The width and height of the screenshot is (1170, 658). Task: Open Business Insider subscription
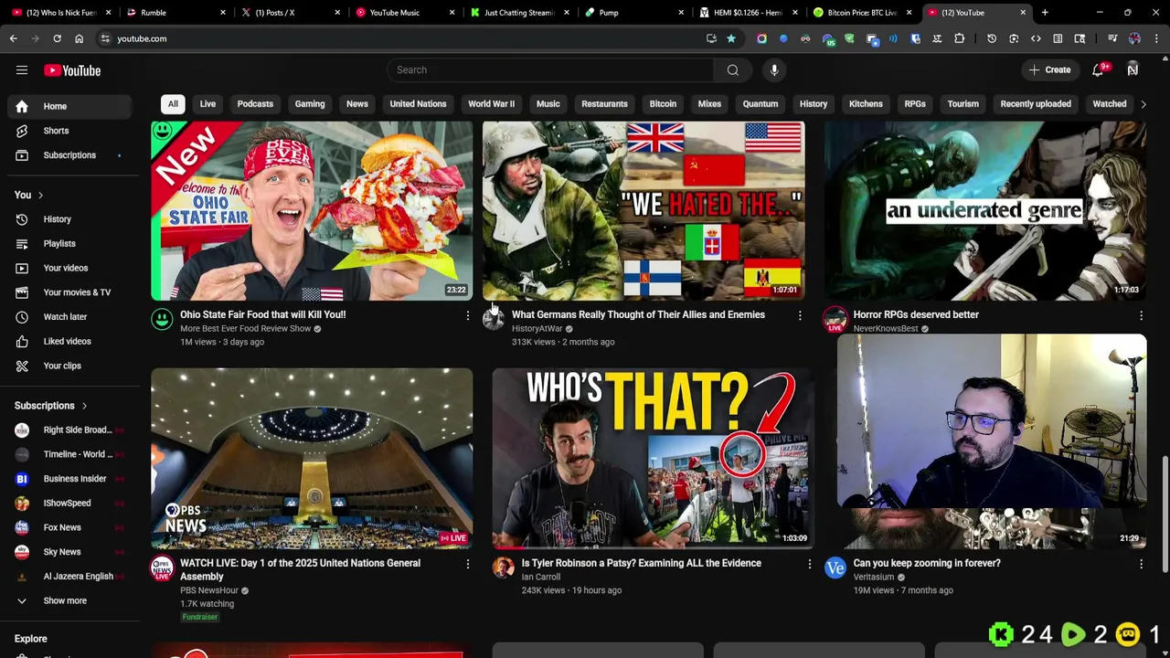tap(69, 479)
